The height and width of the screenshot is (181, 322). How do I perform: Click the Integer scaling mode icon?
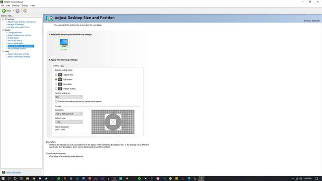pos(60,88)
